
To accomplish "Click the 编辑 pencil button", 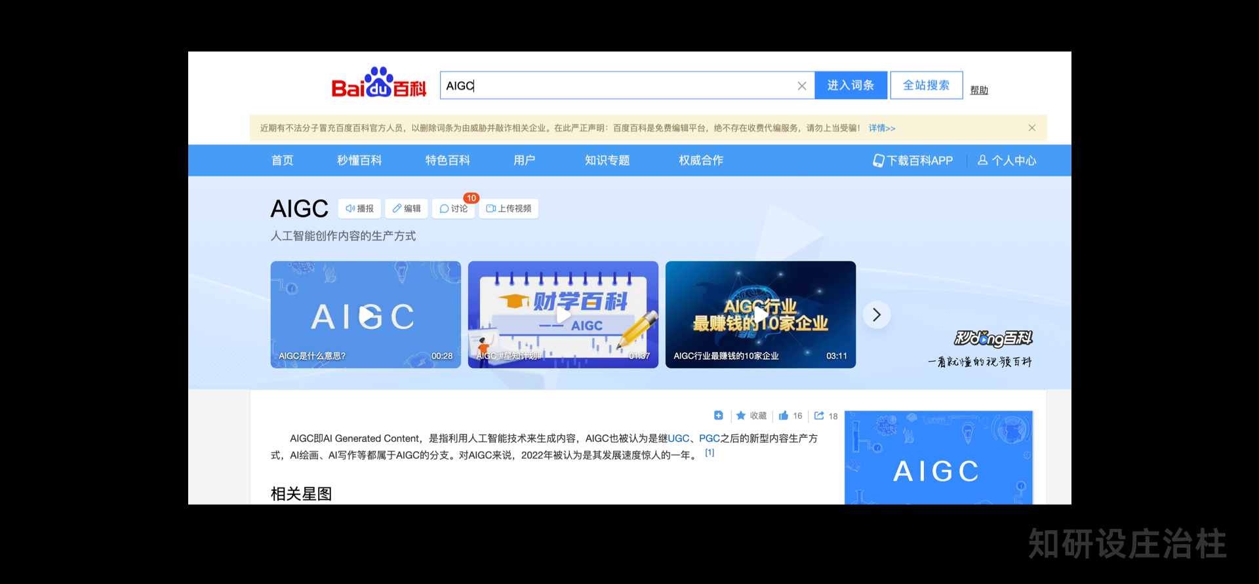I will [x=407, y=208].
